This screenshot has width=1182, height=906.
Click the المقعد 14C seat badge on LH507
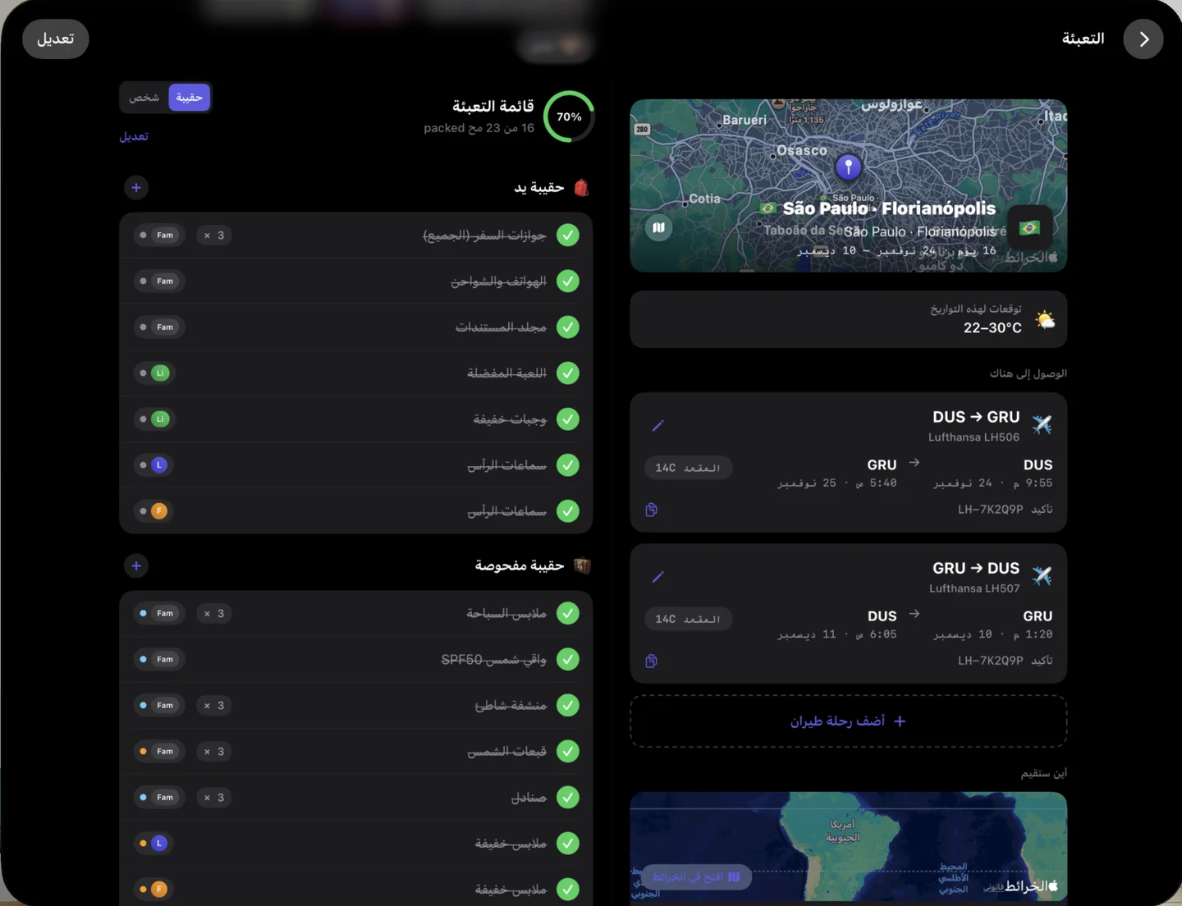point(688,619)
